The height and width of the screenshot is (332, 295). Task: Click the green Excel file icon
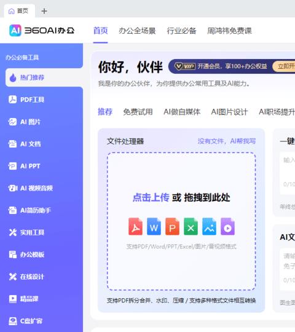pos(191,226)
